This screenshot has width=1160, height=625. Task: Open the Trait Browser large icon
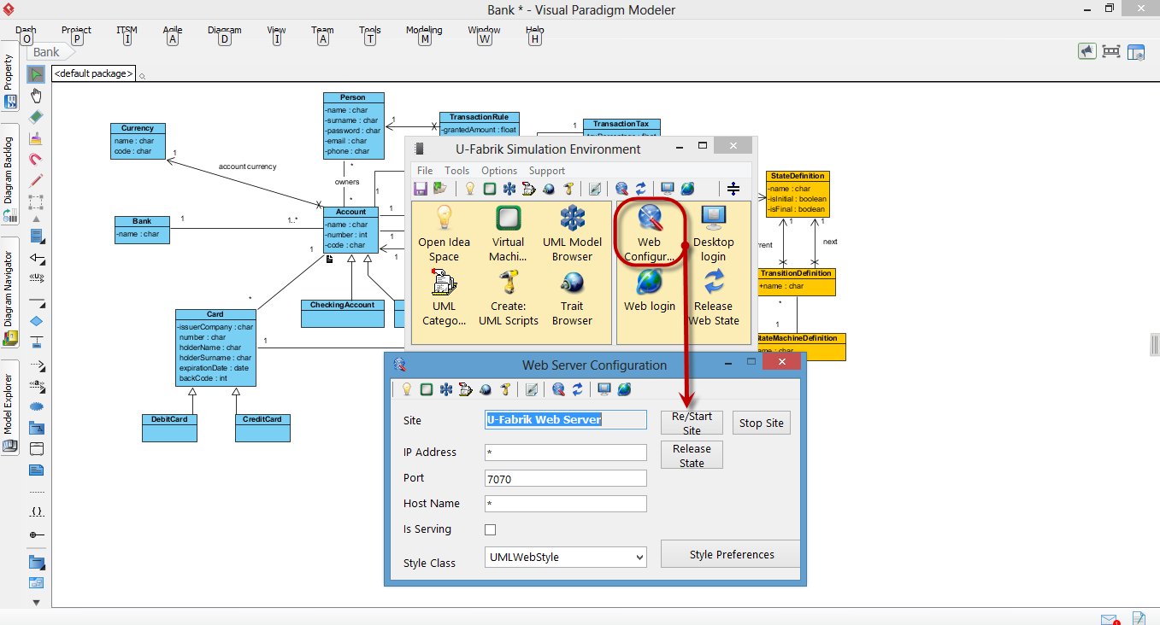pyautogui.click(x=572, y=298)
